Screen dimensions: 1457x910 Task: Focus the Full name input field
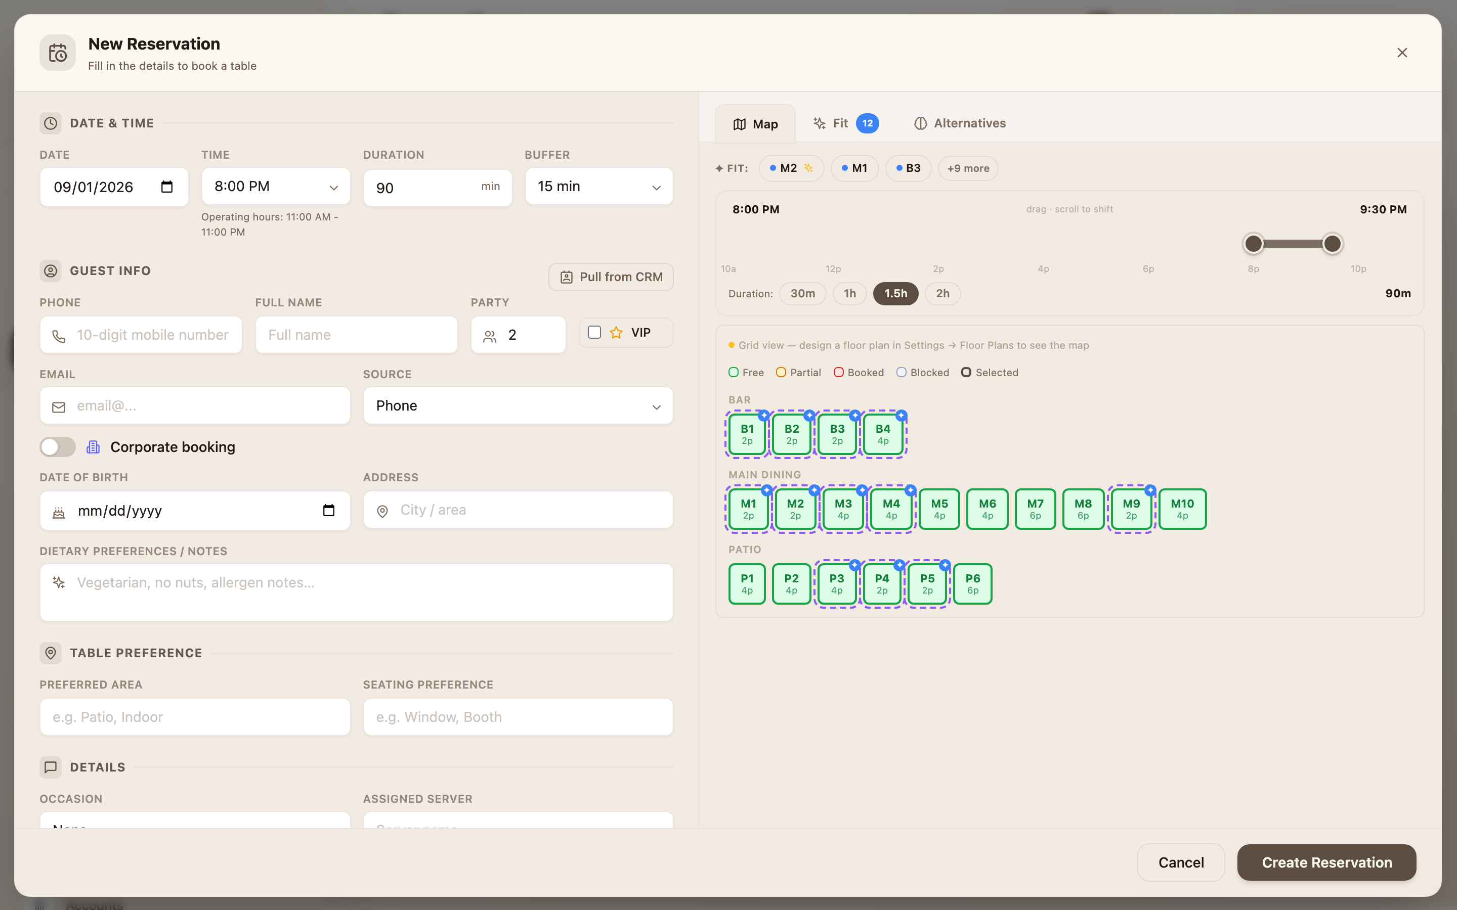(357, 335)
